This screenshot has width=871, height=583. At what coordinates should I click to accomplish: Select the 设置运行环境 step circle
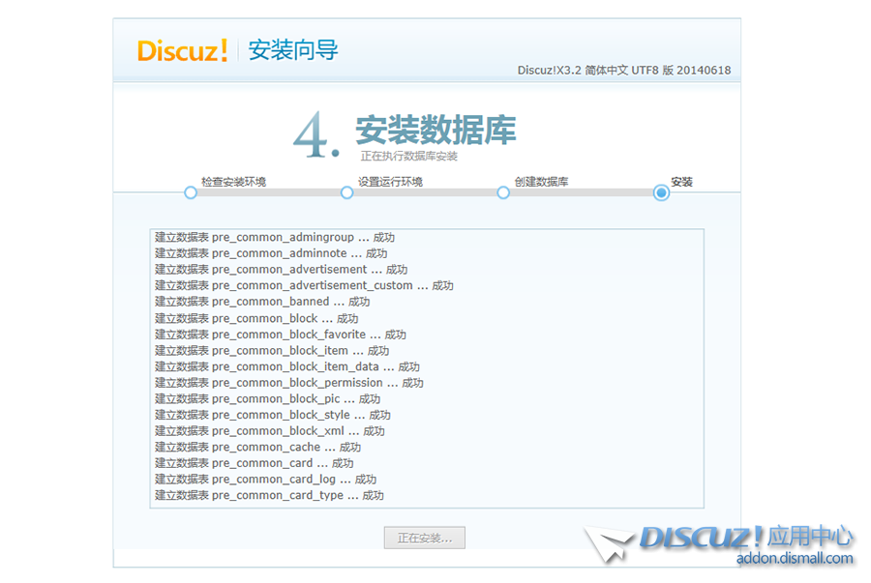(x=345, y=192)
